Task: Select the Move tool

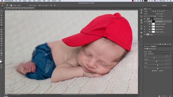Action: click(1, 11)
